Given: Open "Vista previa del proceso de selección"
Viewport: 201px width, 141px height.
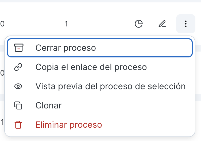Looking at the screenshot, I should (110, 86).
